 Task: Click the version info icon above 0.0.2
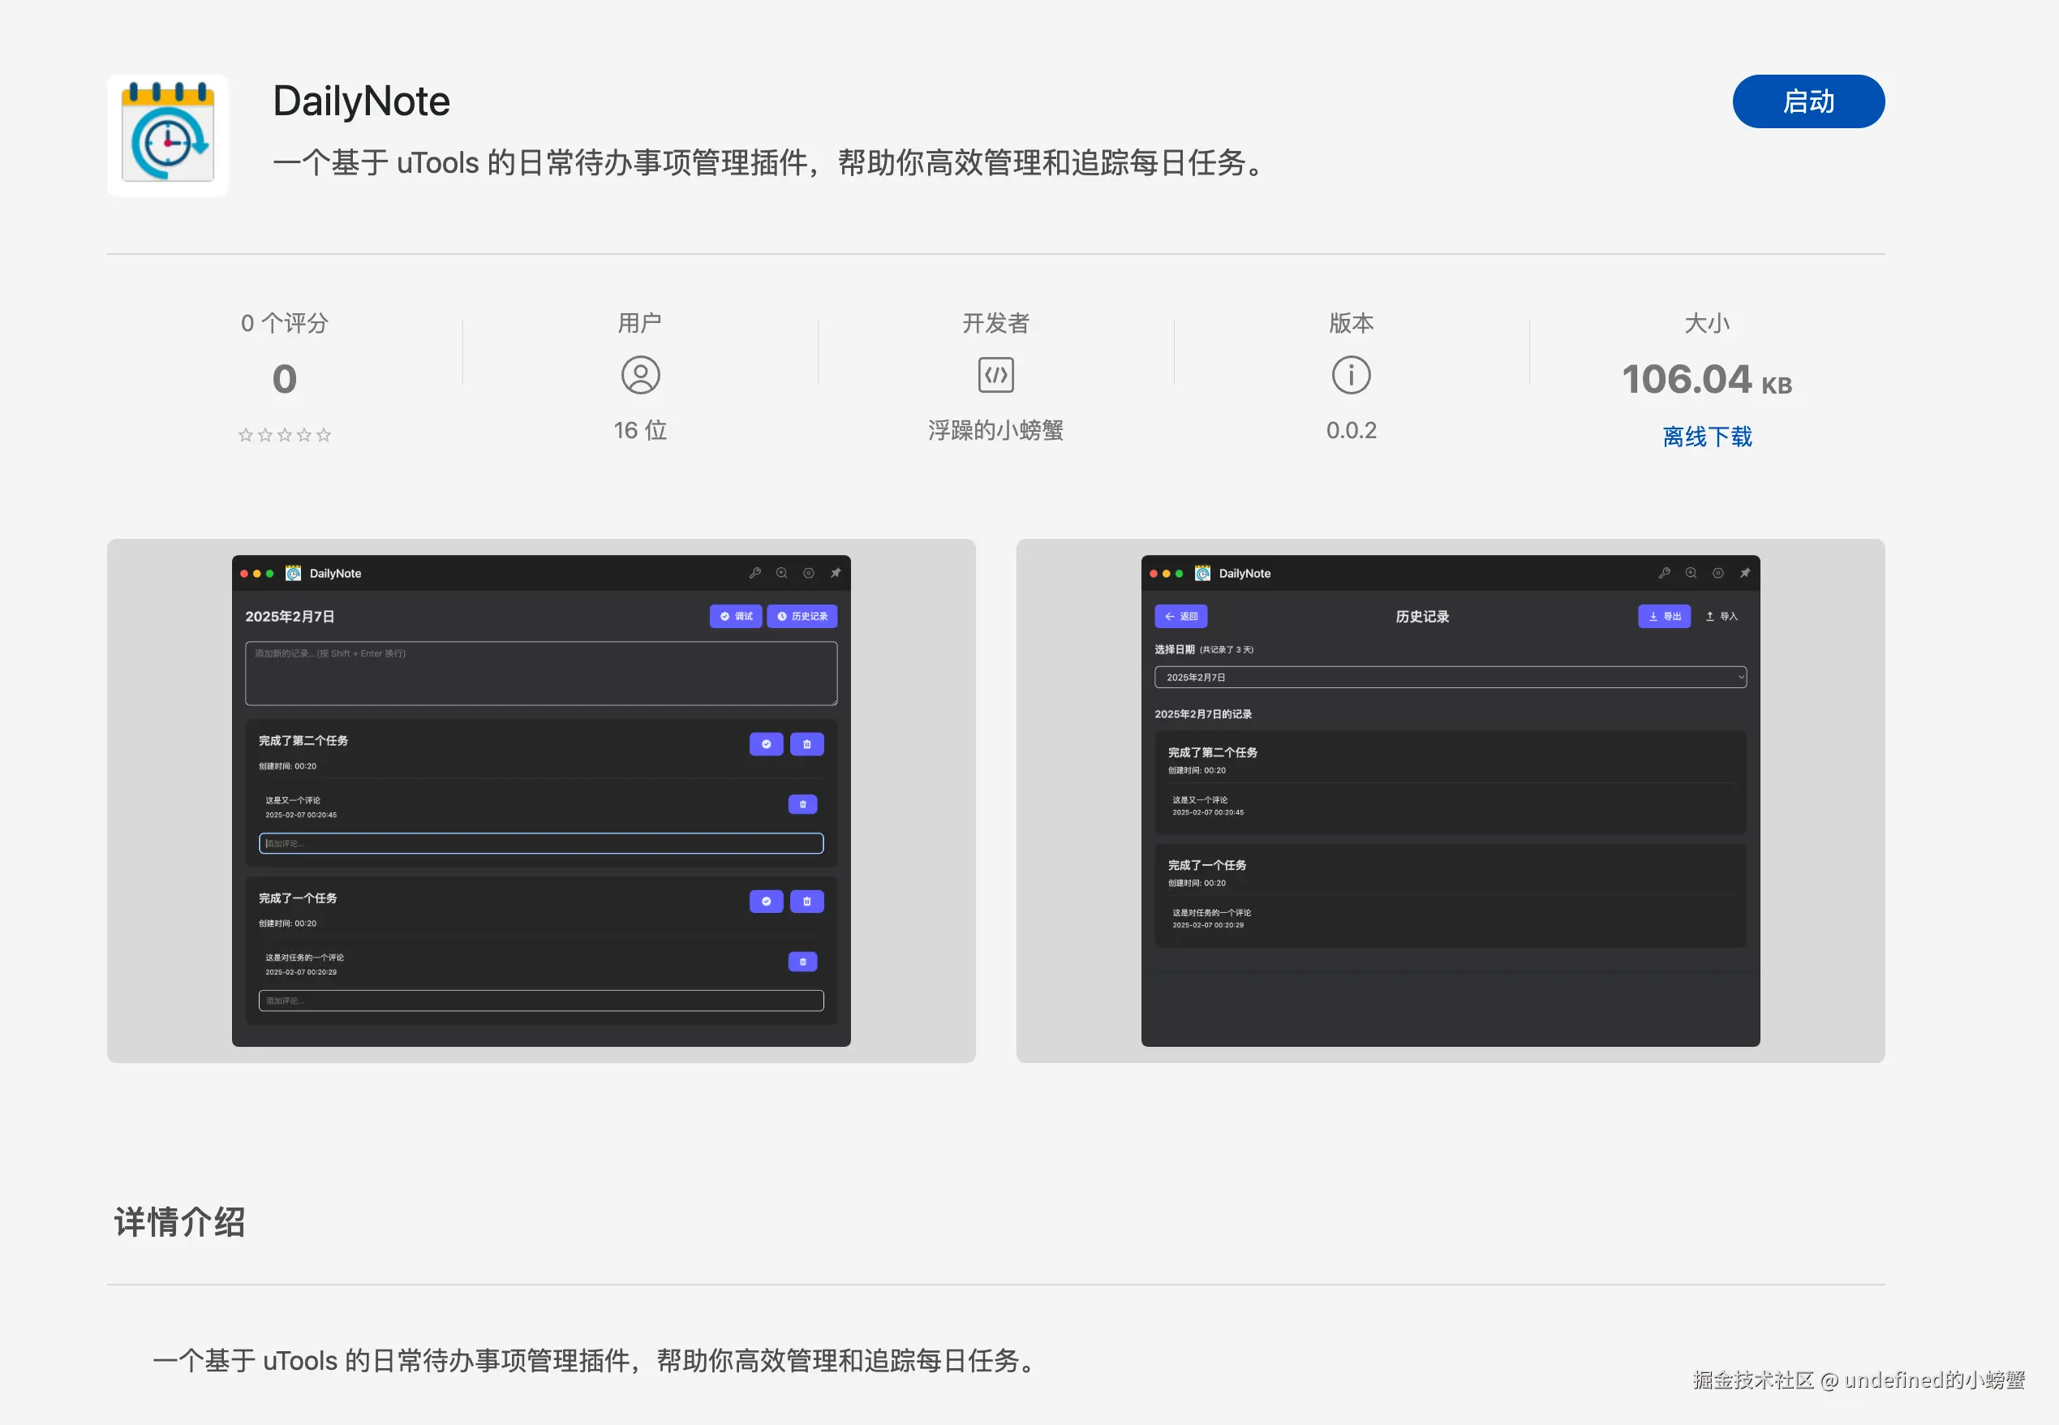point(1350,375)
